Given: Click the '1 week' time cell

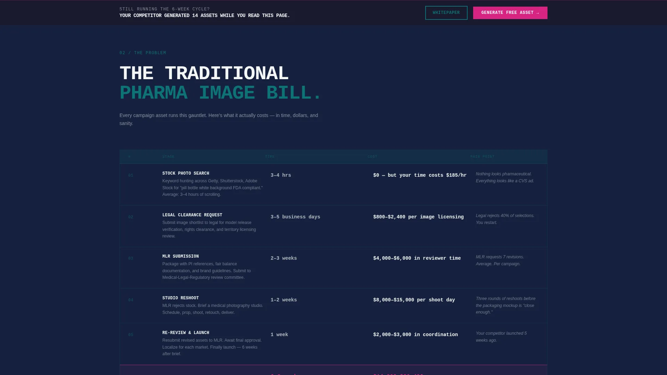Looking at the screenshot, I should (279, 335).
